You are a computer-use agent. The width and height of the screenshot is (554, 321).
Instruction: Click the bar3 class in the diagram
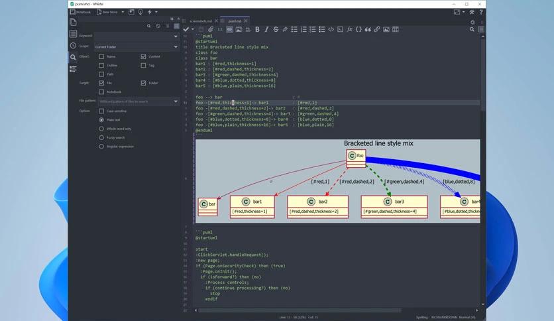click(394, 206)
